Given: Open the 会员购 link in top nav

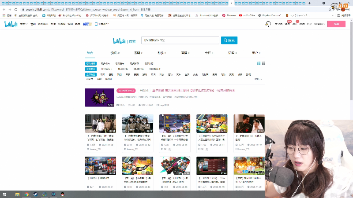Looking at the screenshot, I should 61,24.
